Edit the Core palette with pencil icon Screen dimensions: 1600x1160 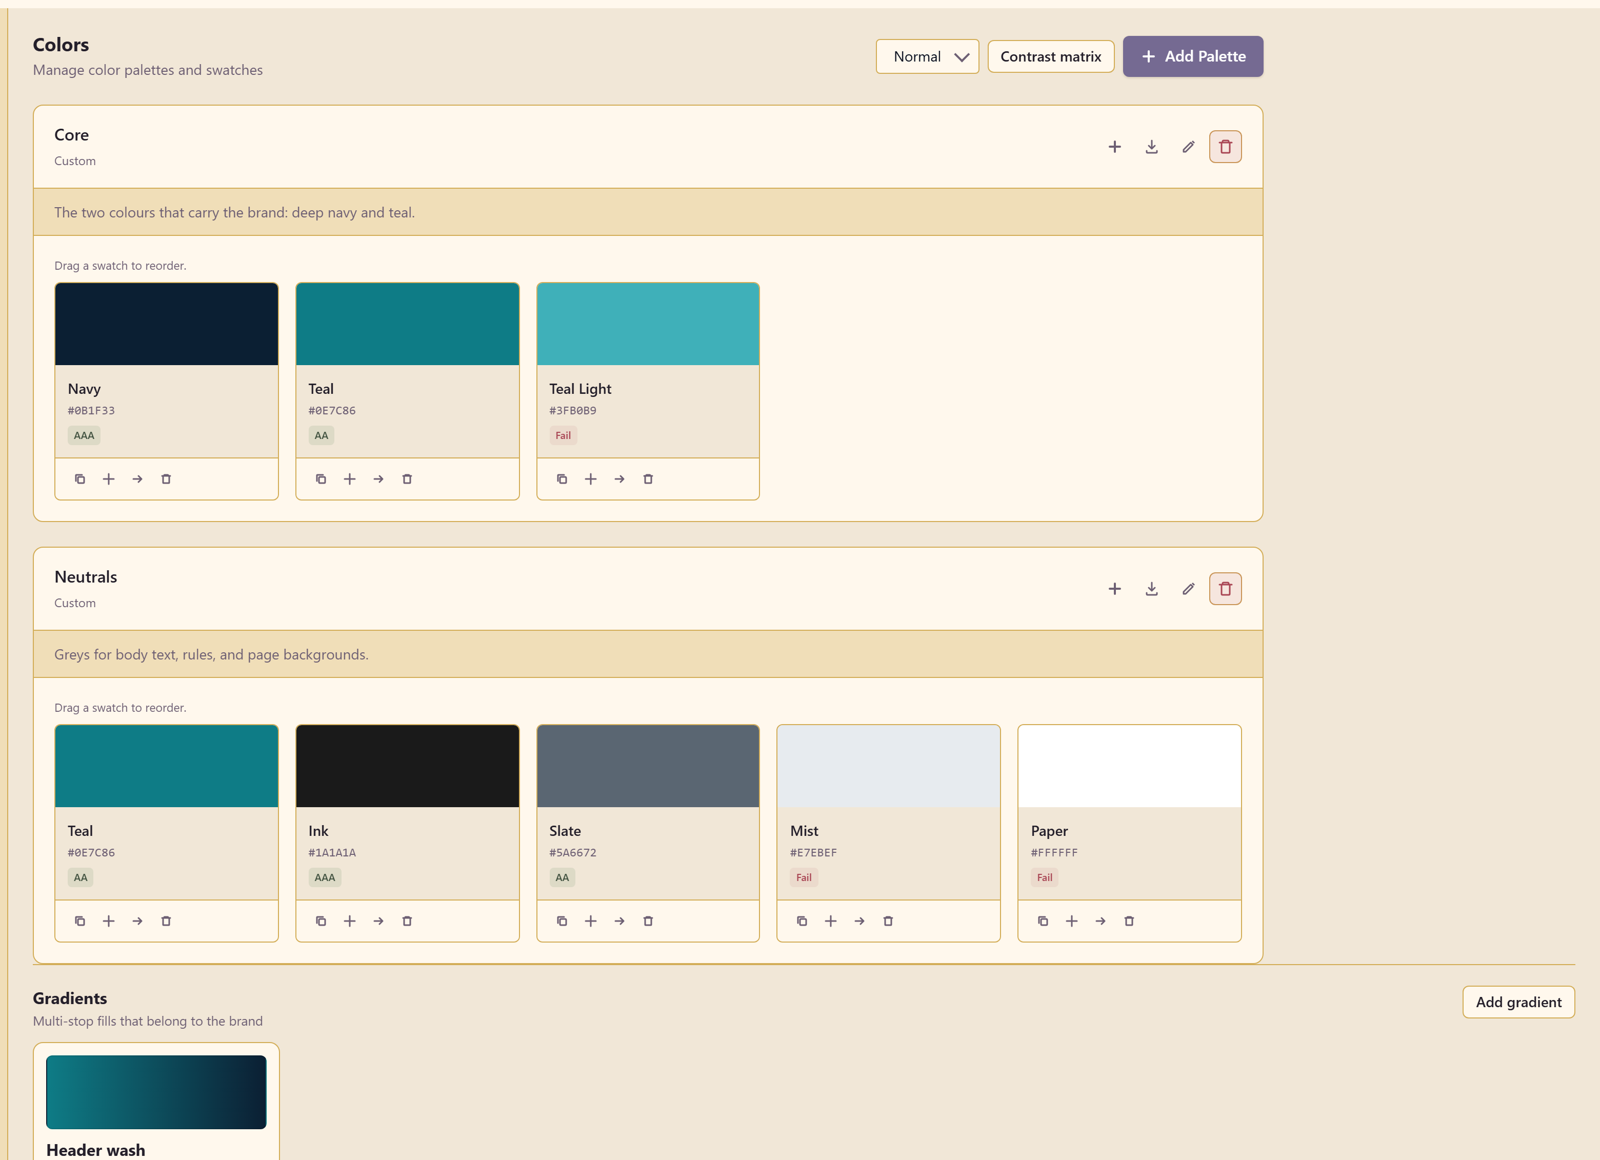[x=1189, y=147]
